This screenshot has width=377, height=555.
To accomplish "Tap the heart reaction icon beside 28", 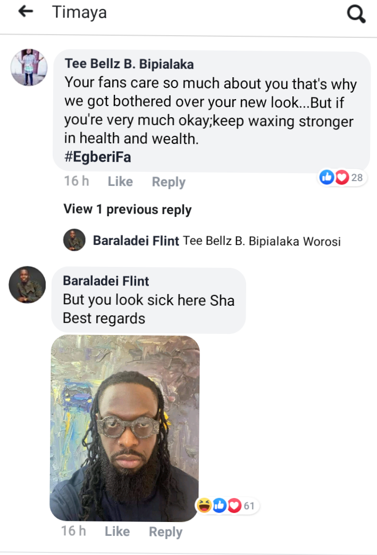I will (x=342, y=177).
